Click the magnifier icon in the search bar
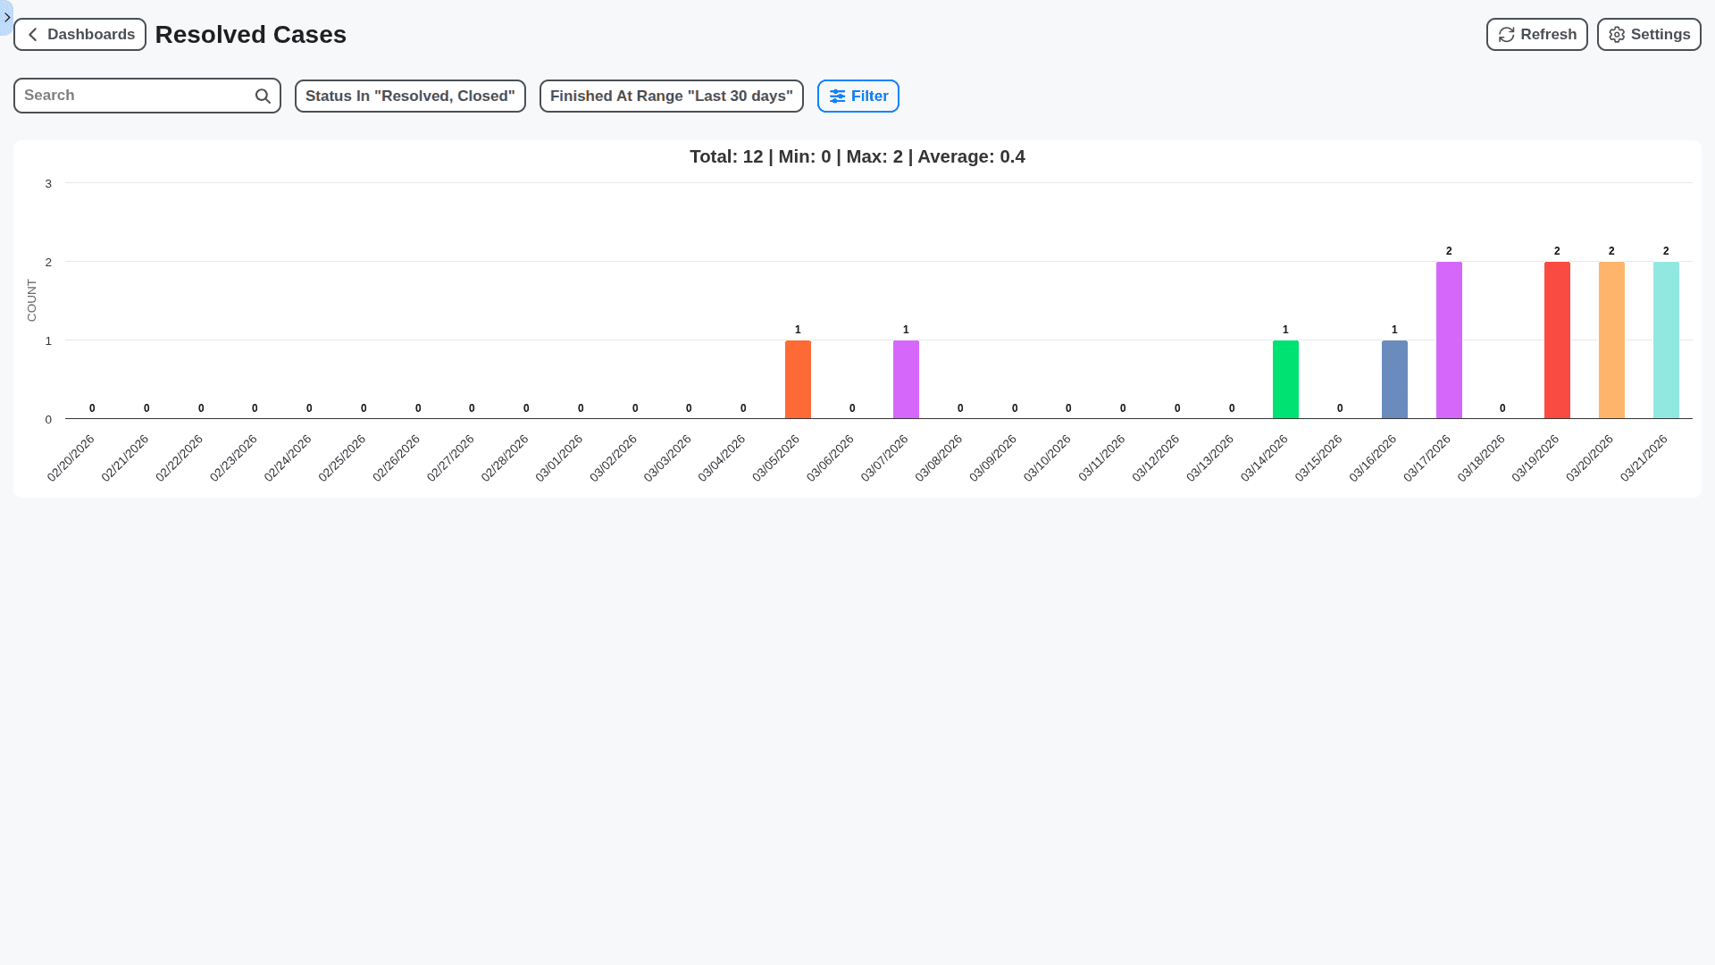Viewport: 1715px width, 965px height. pos(262,95)
